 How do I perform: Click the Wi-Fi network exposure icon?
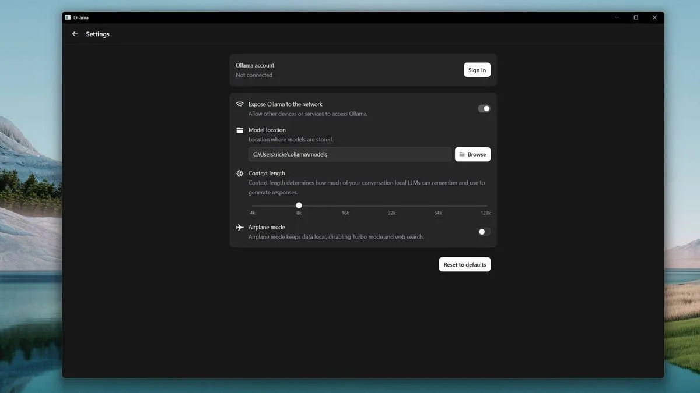pyautogui.click(x=240, y=104)
